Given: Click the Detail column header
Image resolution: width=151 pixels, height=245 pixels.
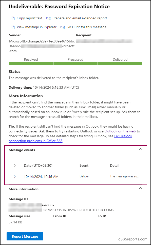Looking at the screenshot, I should [x=115, y=165].
